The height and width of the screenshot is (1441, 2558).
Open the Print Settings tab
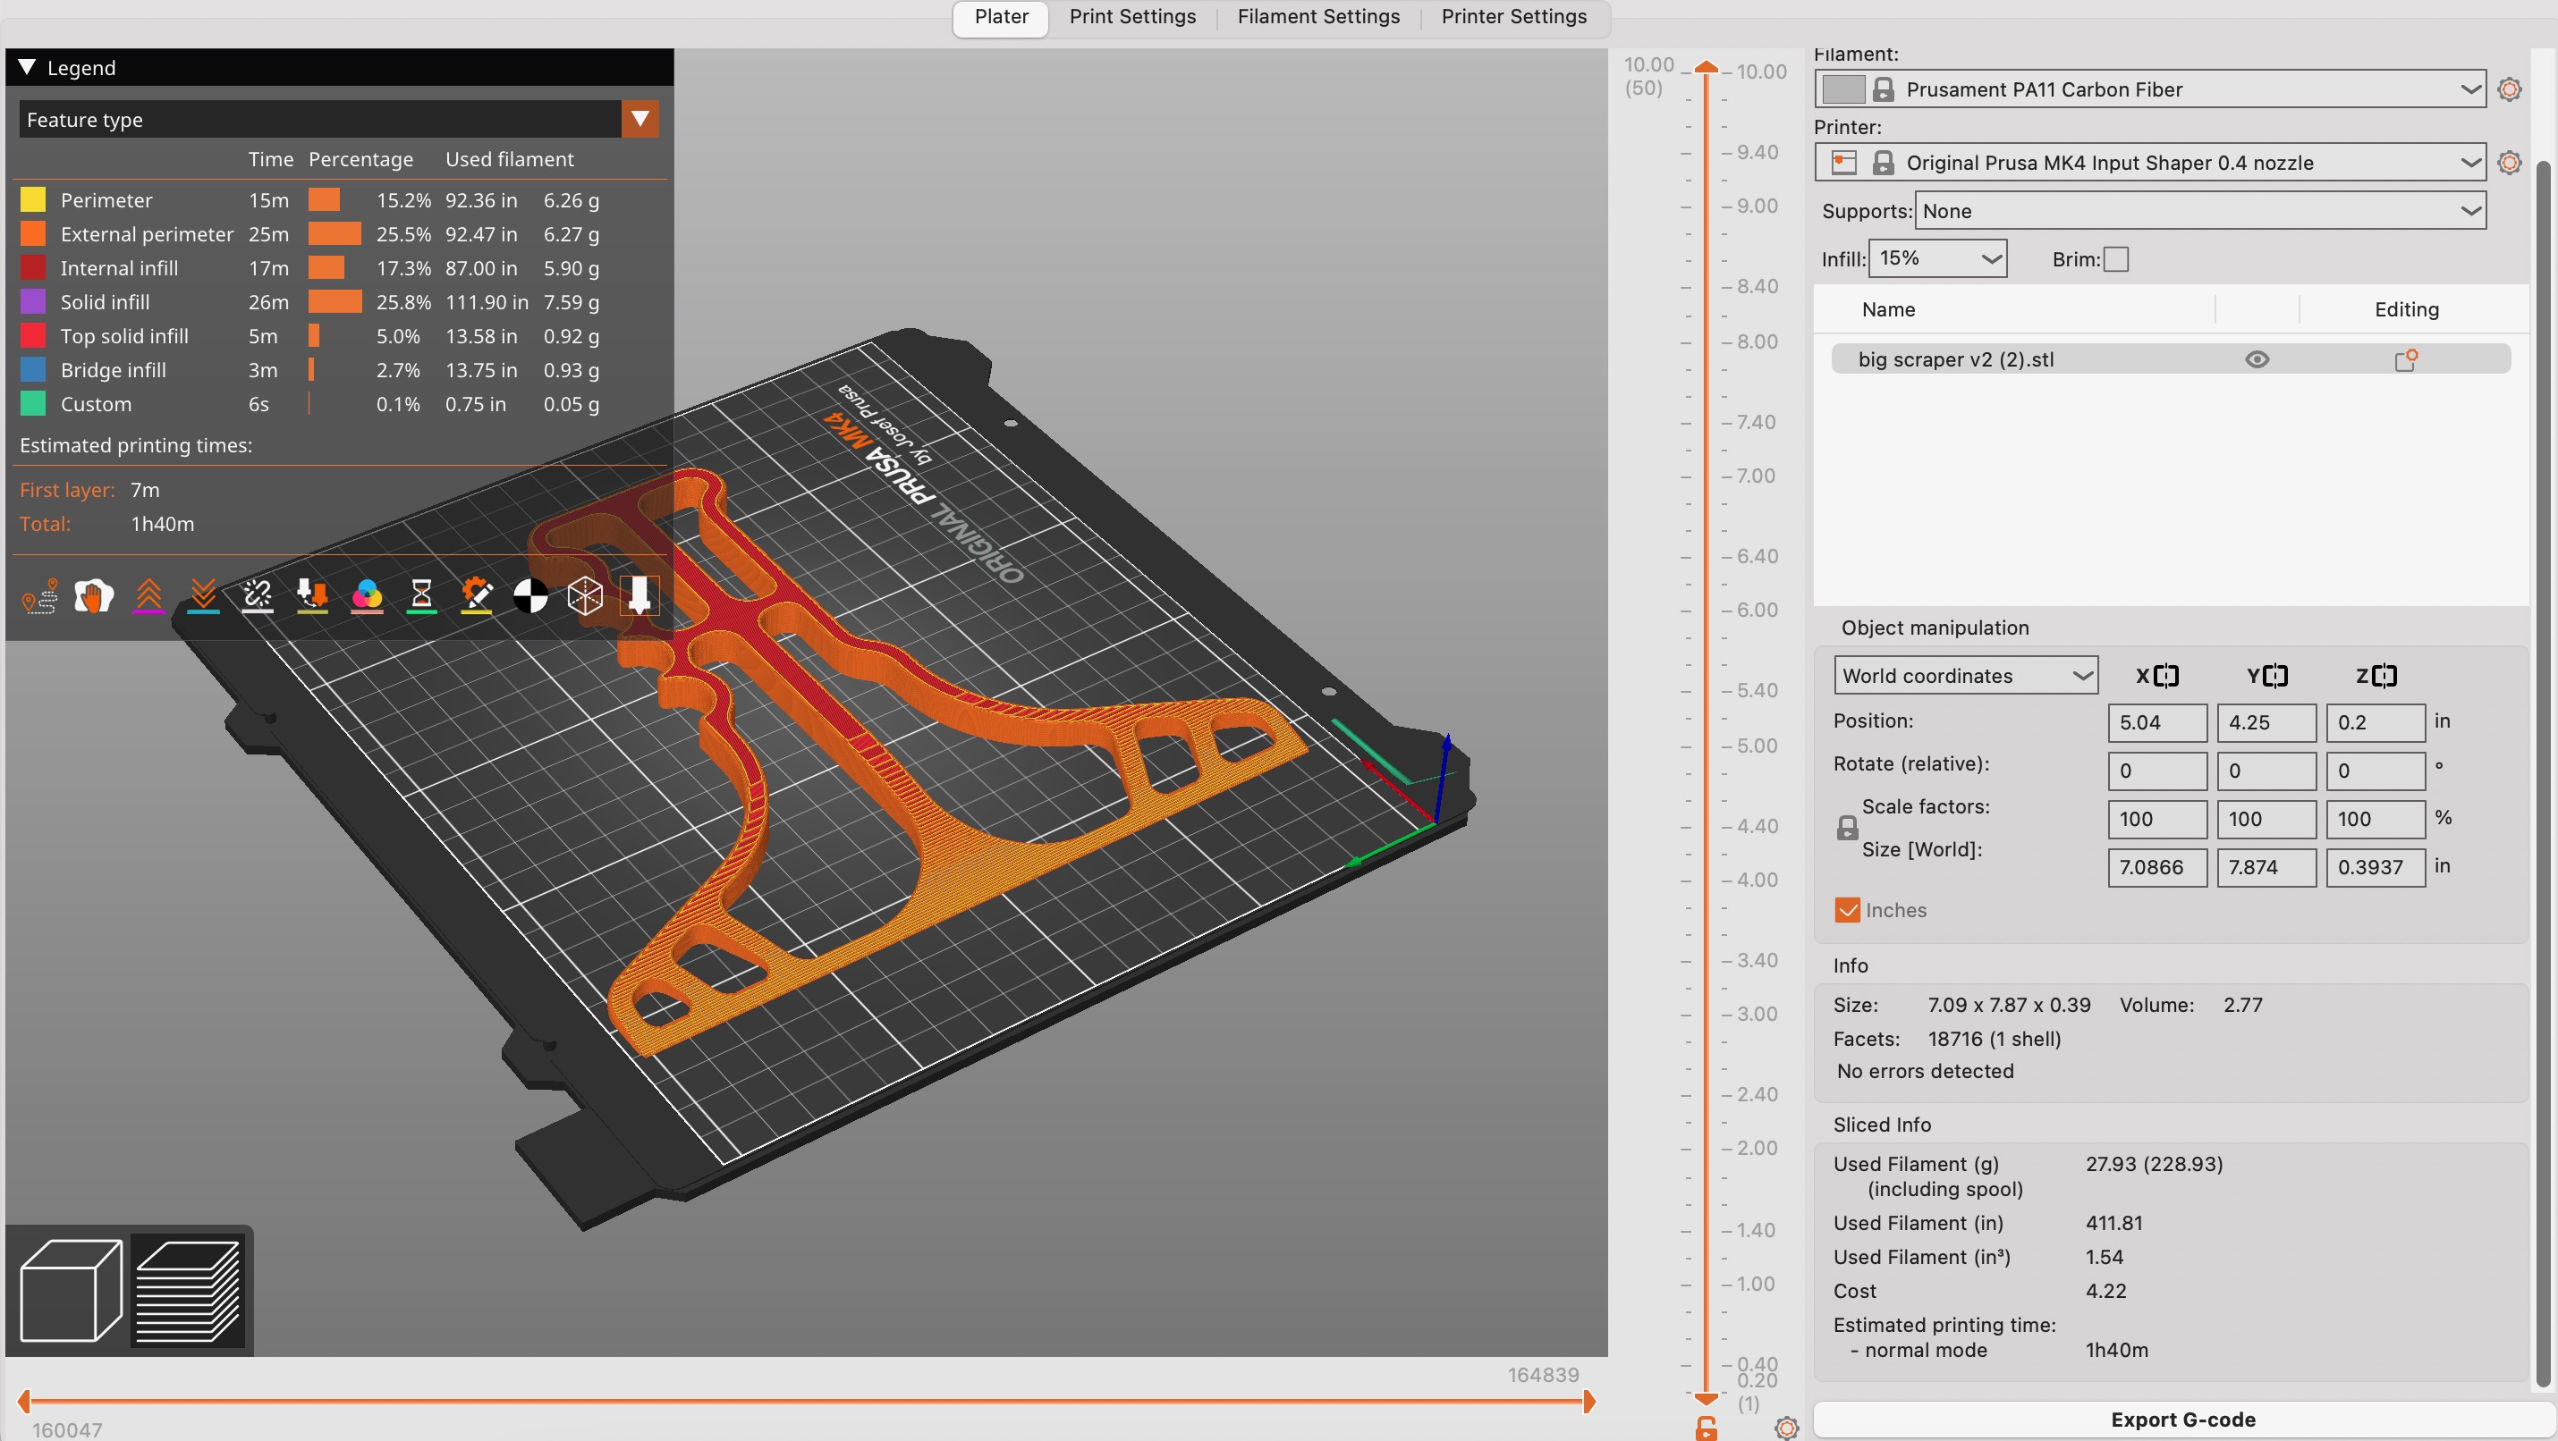click(x=1132, y=17)
